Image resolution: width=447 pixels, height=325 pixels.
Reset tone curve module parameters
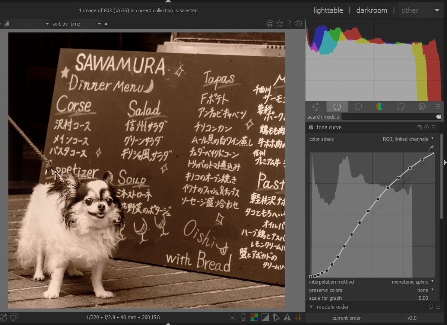point(427,127)
